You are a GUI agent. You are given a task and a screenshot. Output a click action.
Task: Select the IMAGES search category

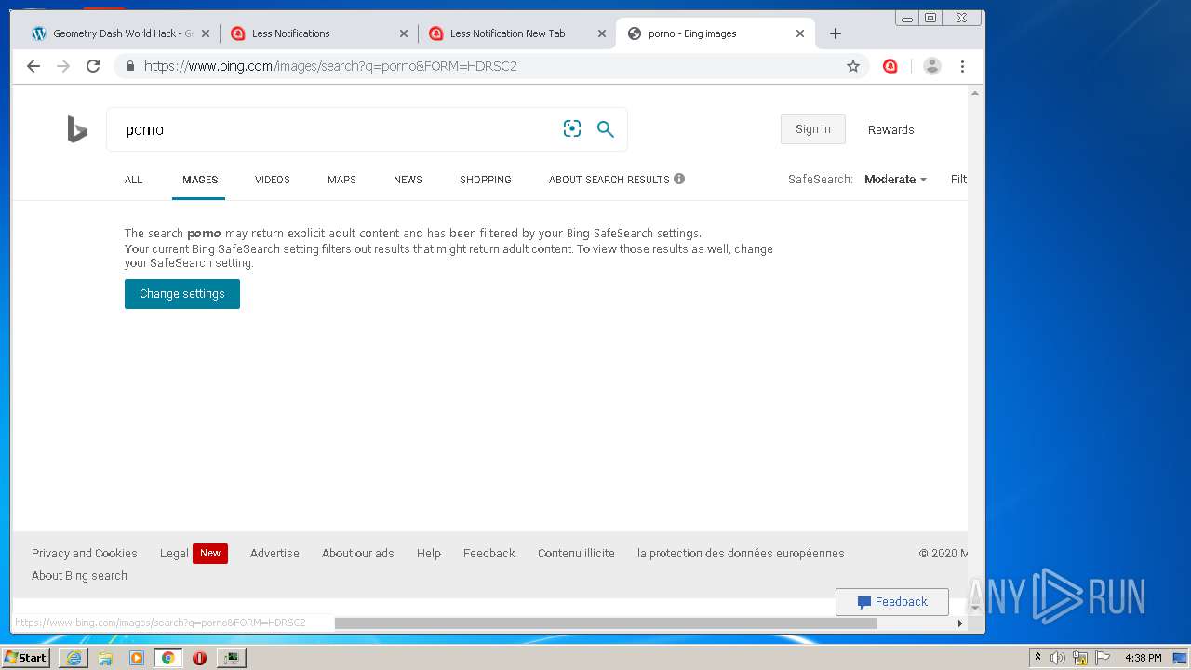point(198,180)
